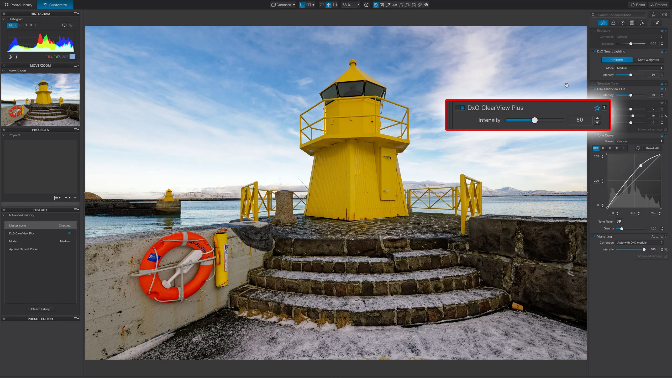Click the Search for corrections field
The image size is (672, 378).
coord(619,15)
